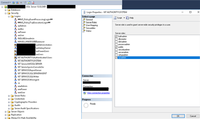The height and width of the screenshot is (119, 200).
Task: Expand the Replication folder
Action: coord(6,115)
